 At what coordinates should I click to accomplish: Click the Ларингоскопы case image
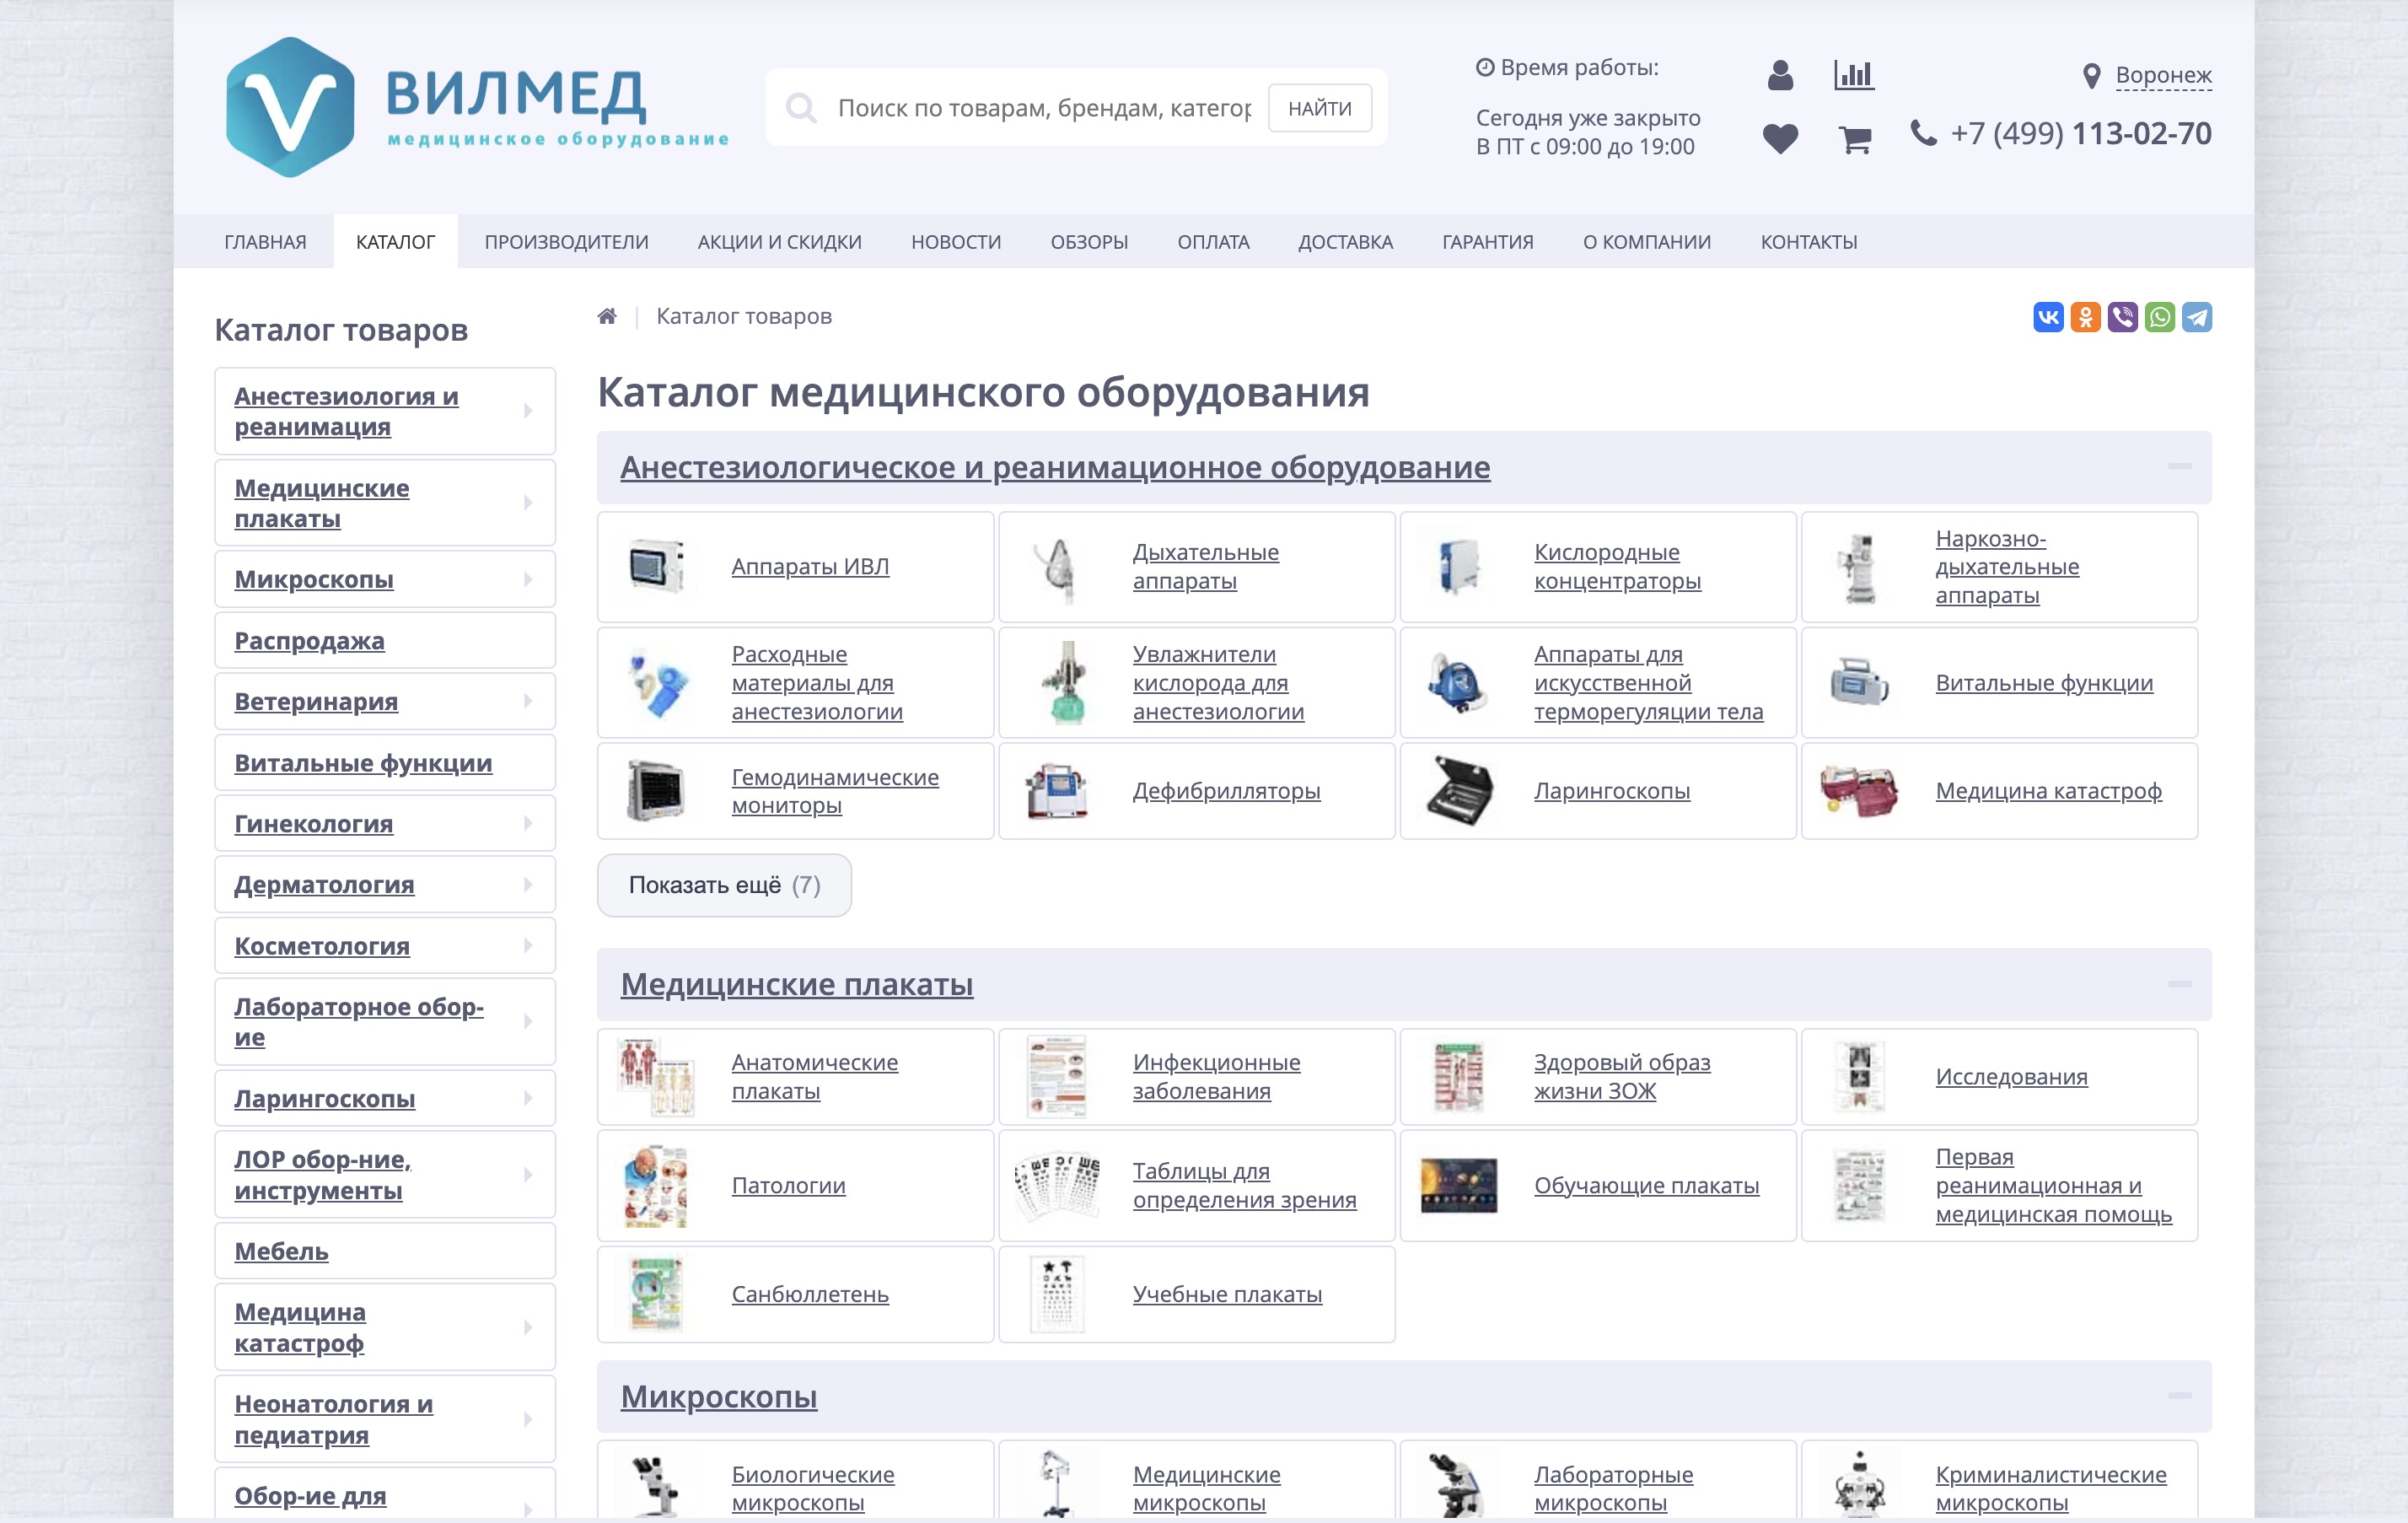point(1459,791)
